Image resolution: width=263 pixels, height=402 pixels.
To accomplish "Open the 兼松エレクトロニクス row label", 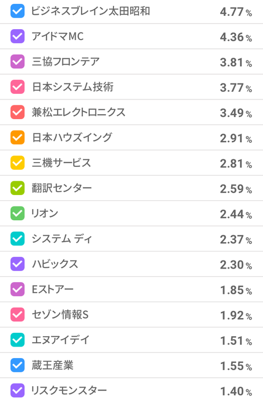I will pos(78,112).
